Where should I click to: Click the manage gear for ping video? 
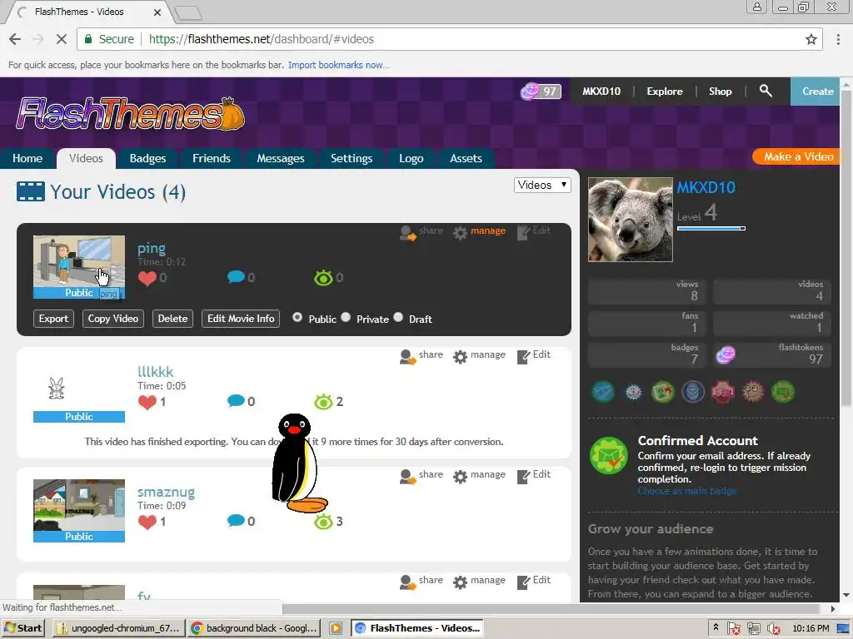click(460, 233)
